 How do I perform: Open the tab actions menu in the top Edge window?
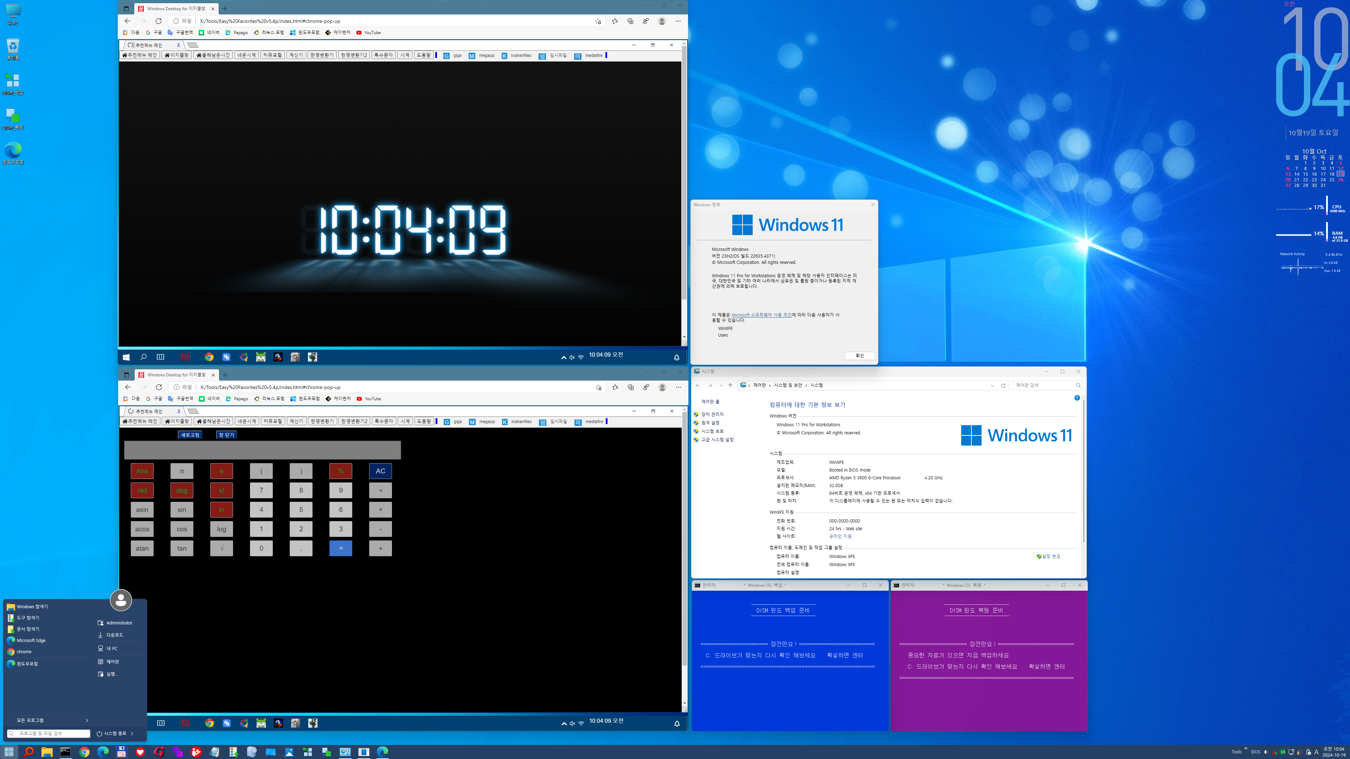coord(126,8)
